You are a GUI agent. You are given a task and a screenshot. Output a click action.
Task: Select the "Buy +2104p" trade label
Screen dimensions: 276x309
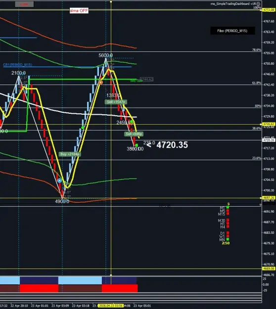pos(70,154)
